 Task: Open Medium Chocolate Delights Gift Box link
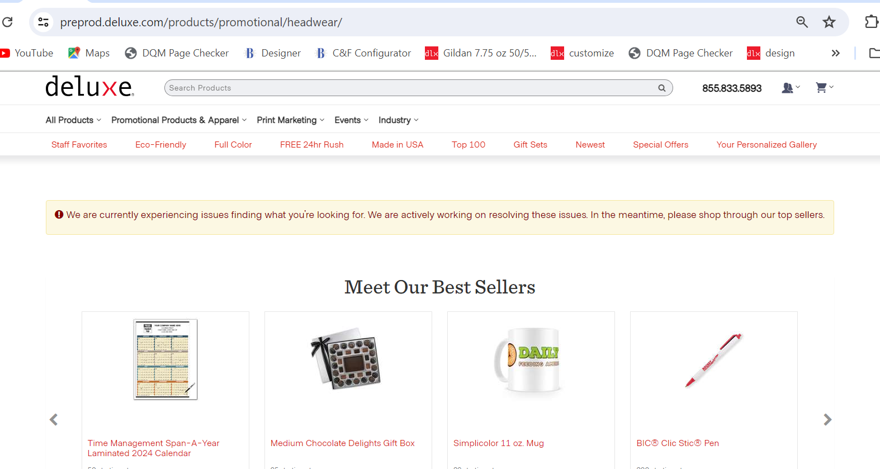click(342, 443)
